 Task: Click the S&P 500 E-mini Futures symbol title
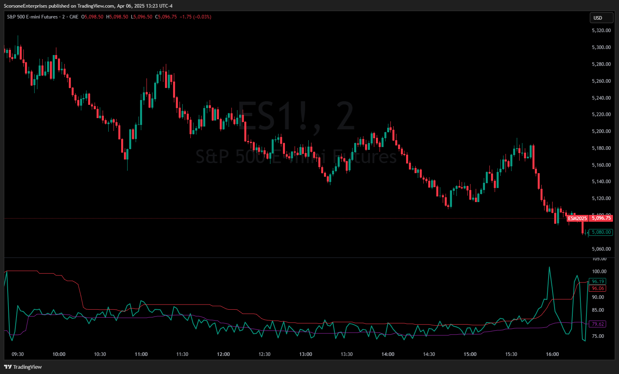pyautogui.click(x=32, y=17)
